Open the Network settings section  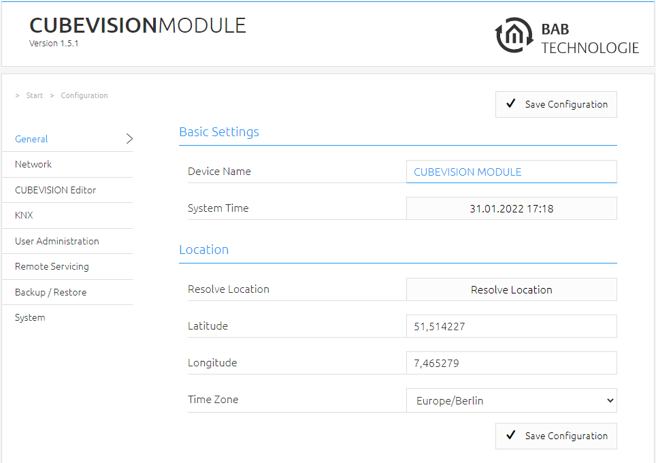click(67, 165)
